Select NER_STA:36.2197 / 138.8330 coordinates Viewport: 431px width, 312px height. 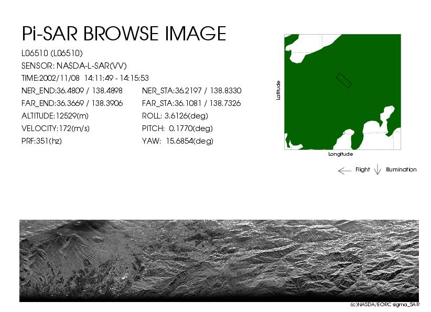(x=191, y=91)
